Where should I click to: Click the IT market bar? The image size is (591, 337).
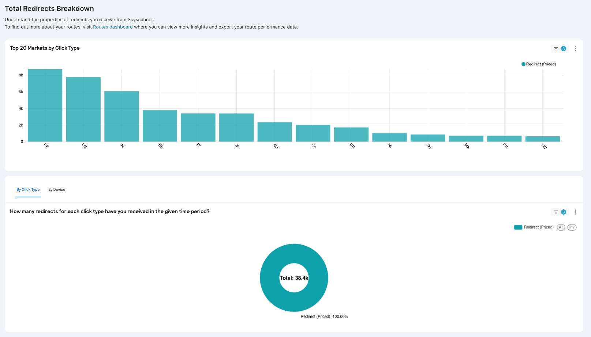(x=198, y=128)
